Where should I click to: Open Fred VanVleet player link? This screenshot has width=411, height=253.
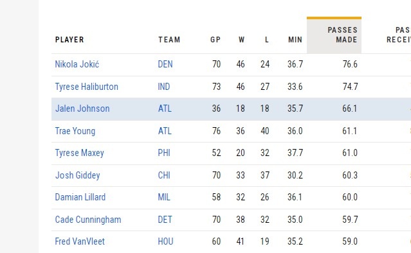[x=80, y=241]
